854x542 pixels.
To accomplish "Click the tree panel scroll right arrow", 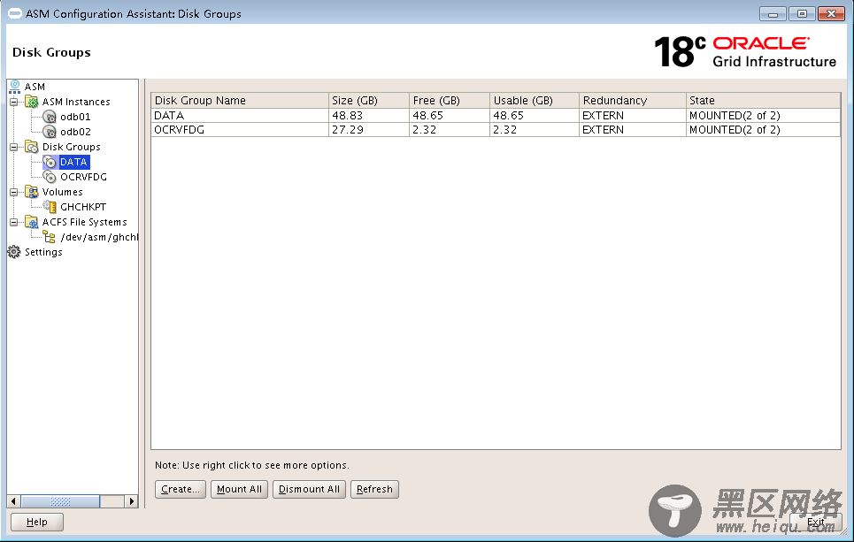I will pyautogui.click(x=131, y=501).
